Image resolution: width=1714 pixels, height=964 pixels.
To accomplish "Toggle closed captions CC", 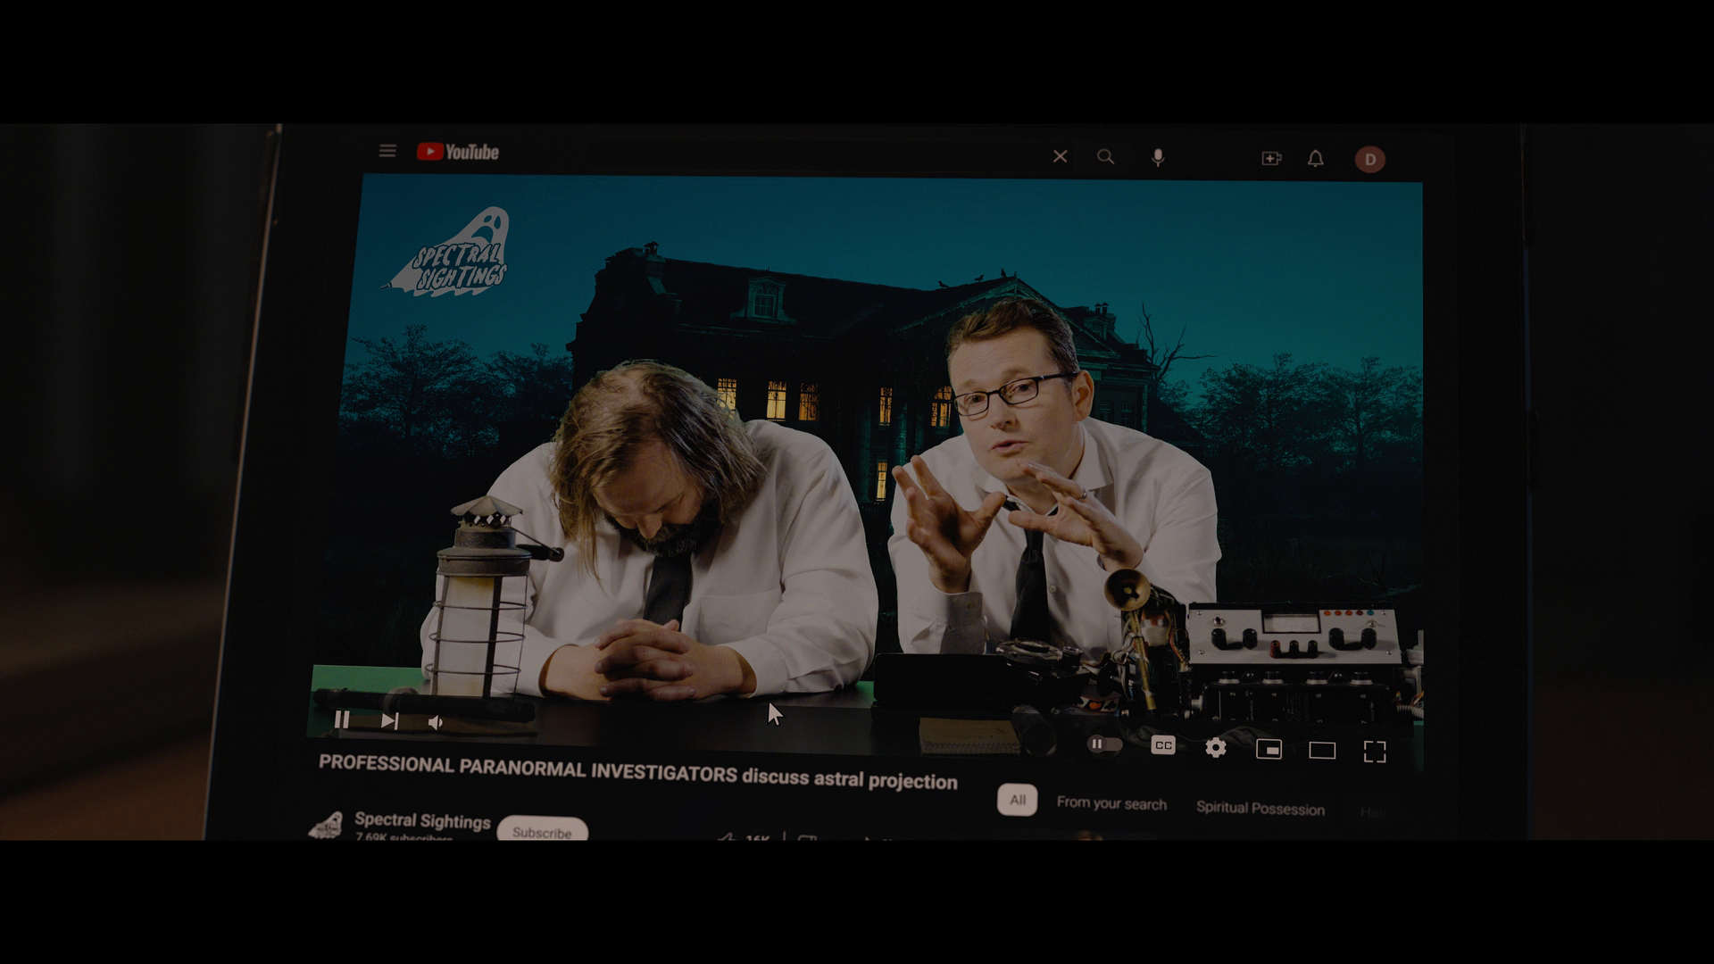I will tap(1163, 745).
